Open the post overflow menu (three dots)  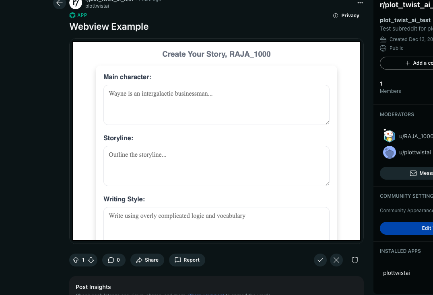coord(360,3)
